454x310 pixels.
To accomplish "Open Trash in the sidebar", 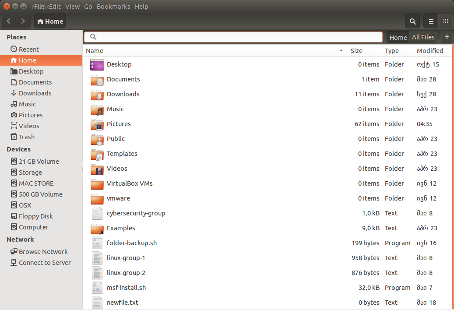I will pos(41,137).
